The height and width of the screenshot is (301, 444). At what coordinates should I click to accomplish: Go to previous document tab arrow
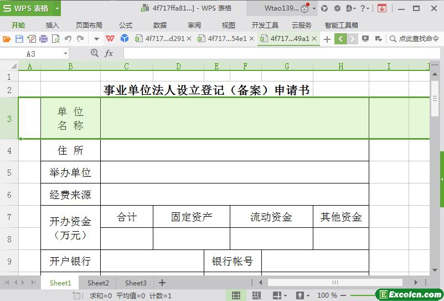(x=340, y=39)
